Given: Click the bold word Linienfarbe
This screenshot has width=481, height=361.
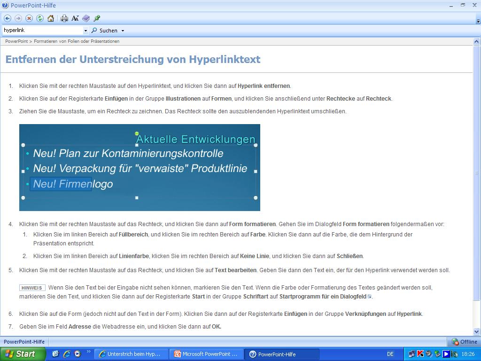Looking at the screenshot, I should point(134,256).
